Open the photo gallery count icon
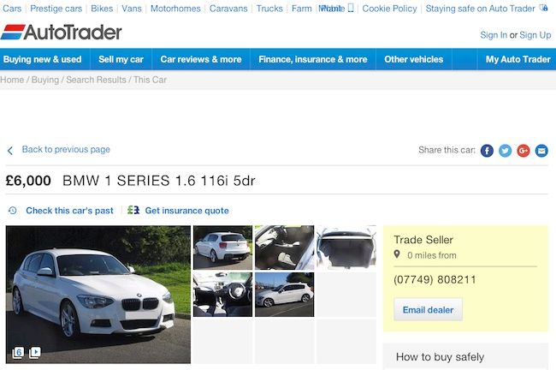The width and height of the screenshot is (556, 370). (18, 353)
